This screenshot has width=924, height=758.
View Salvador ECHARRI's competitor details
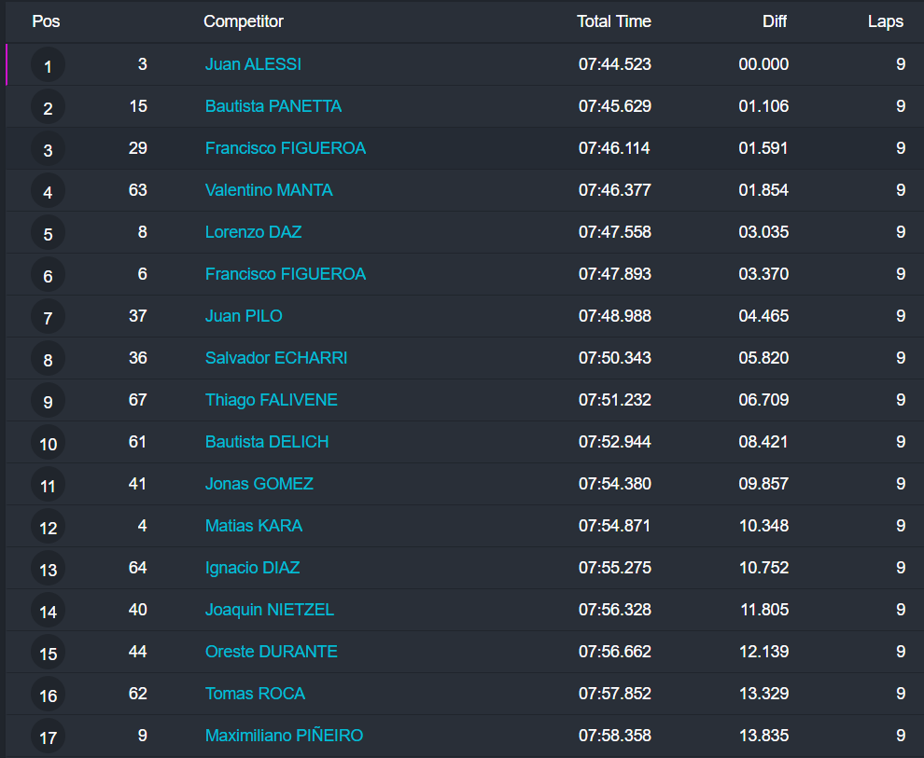click(x=276, y=358)
